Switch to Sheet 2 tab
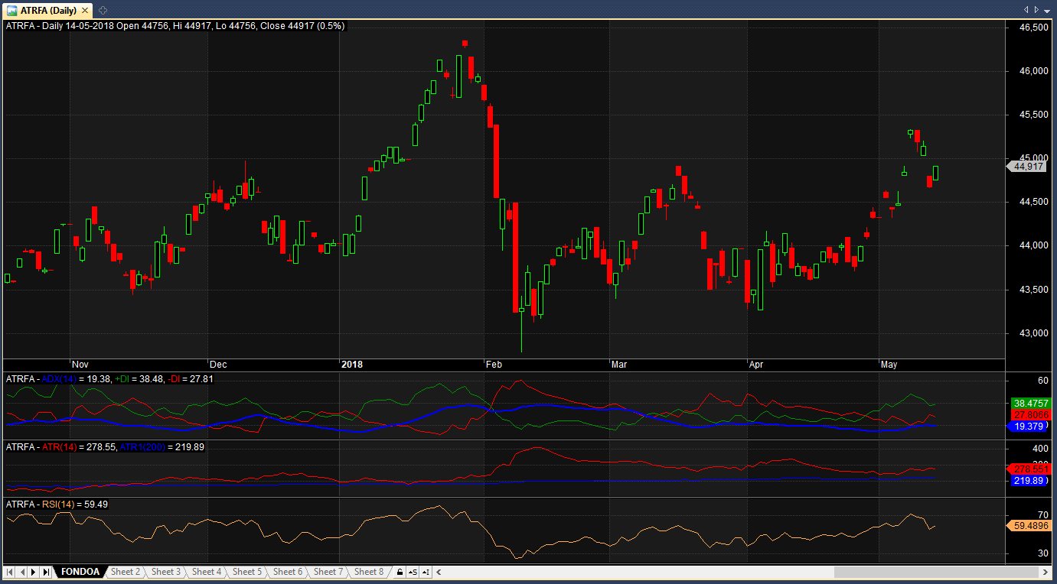Screen dimensions: 1057x584 tap(126, 572)
